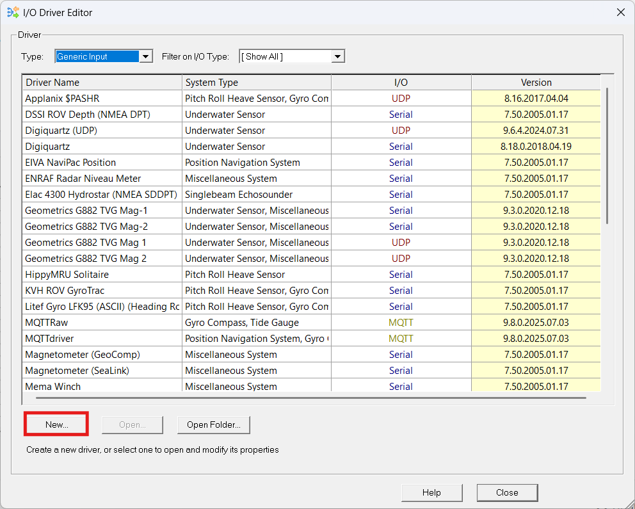Click the I/O Driver Editor title icon
Viewport: 635px width, 509px height.
13,12
